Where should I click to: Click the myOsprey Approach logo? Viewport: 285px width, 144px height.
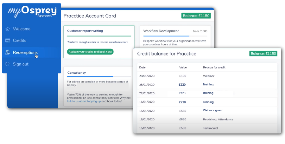pos(32,12)
